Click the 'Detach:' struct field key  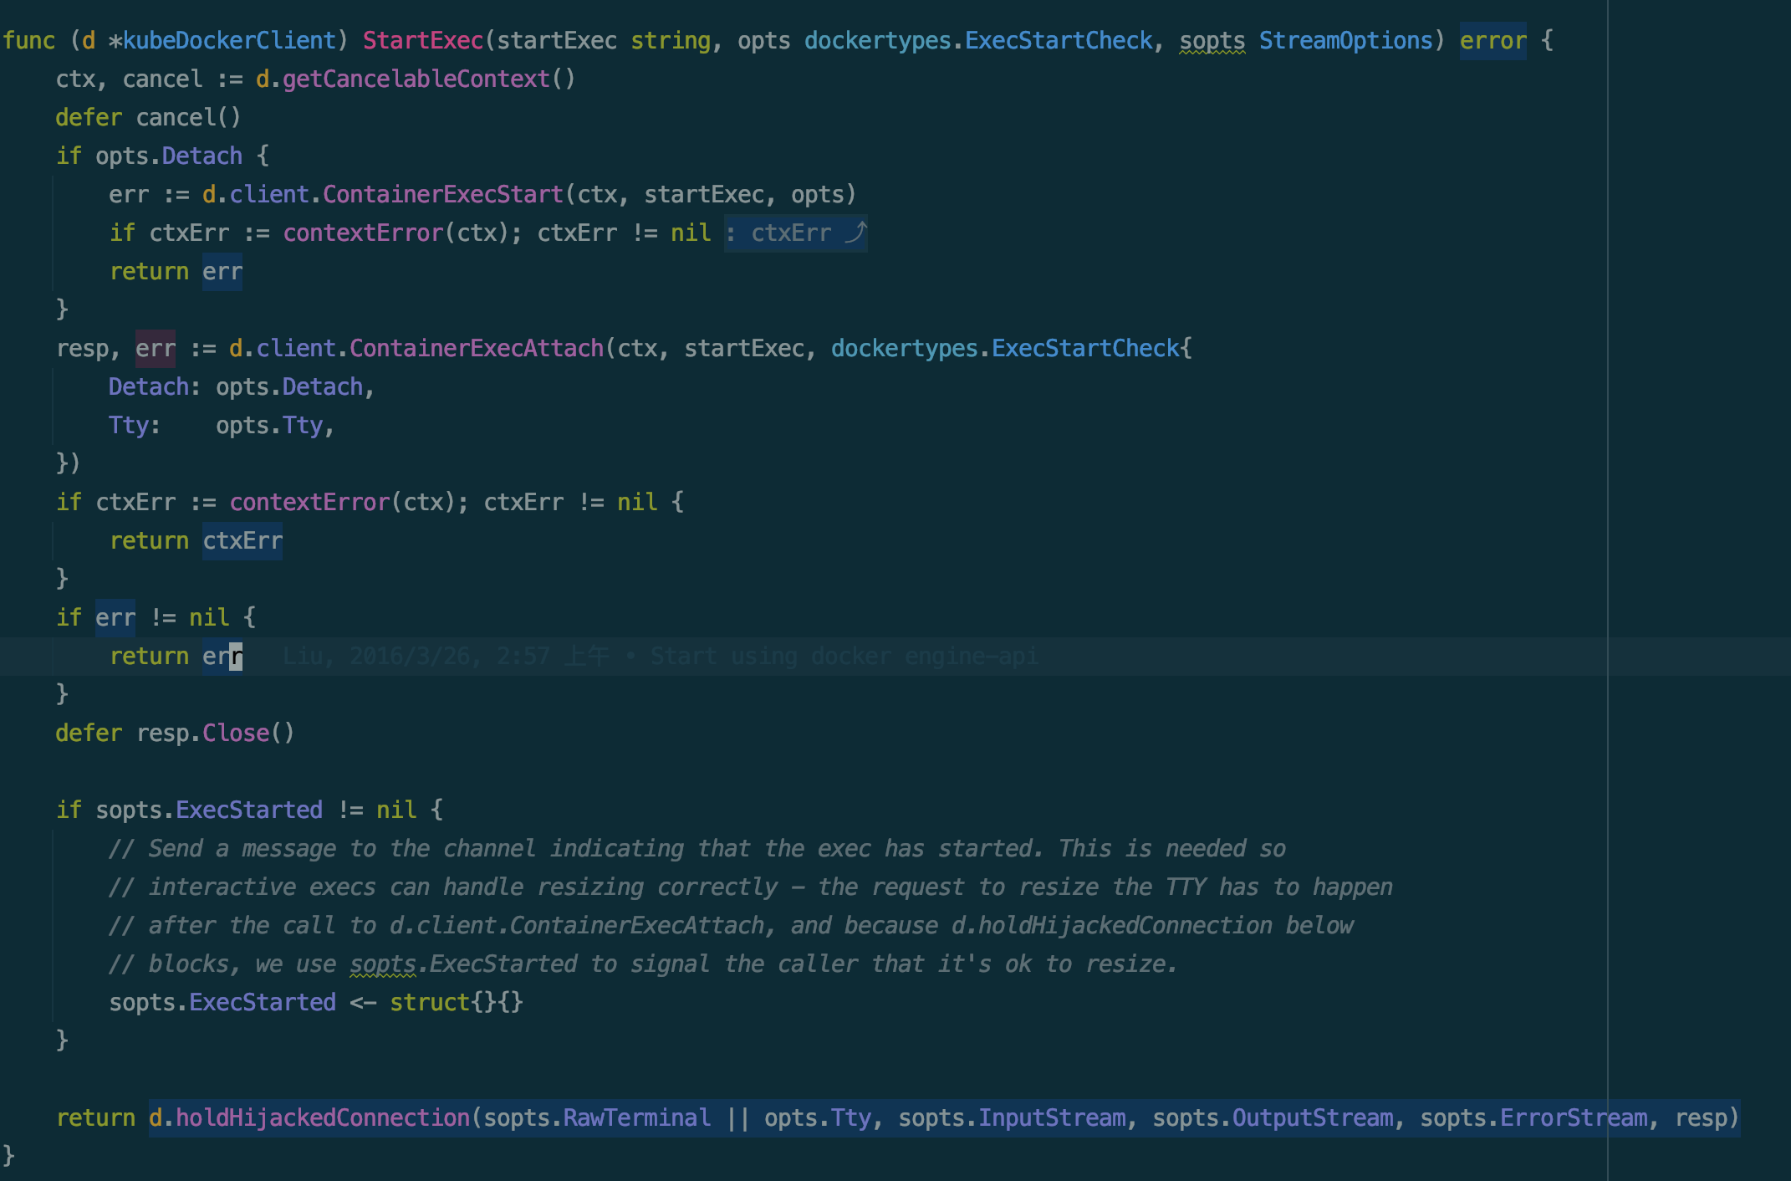click(x=151, y=386)
